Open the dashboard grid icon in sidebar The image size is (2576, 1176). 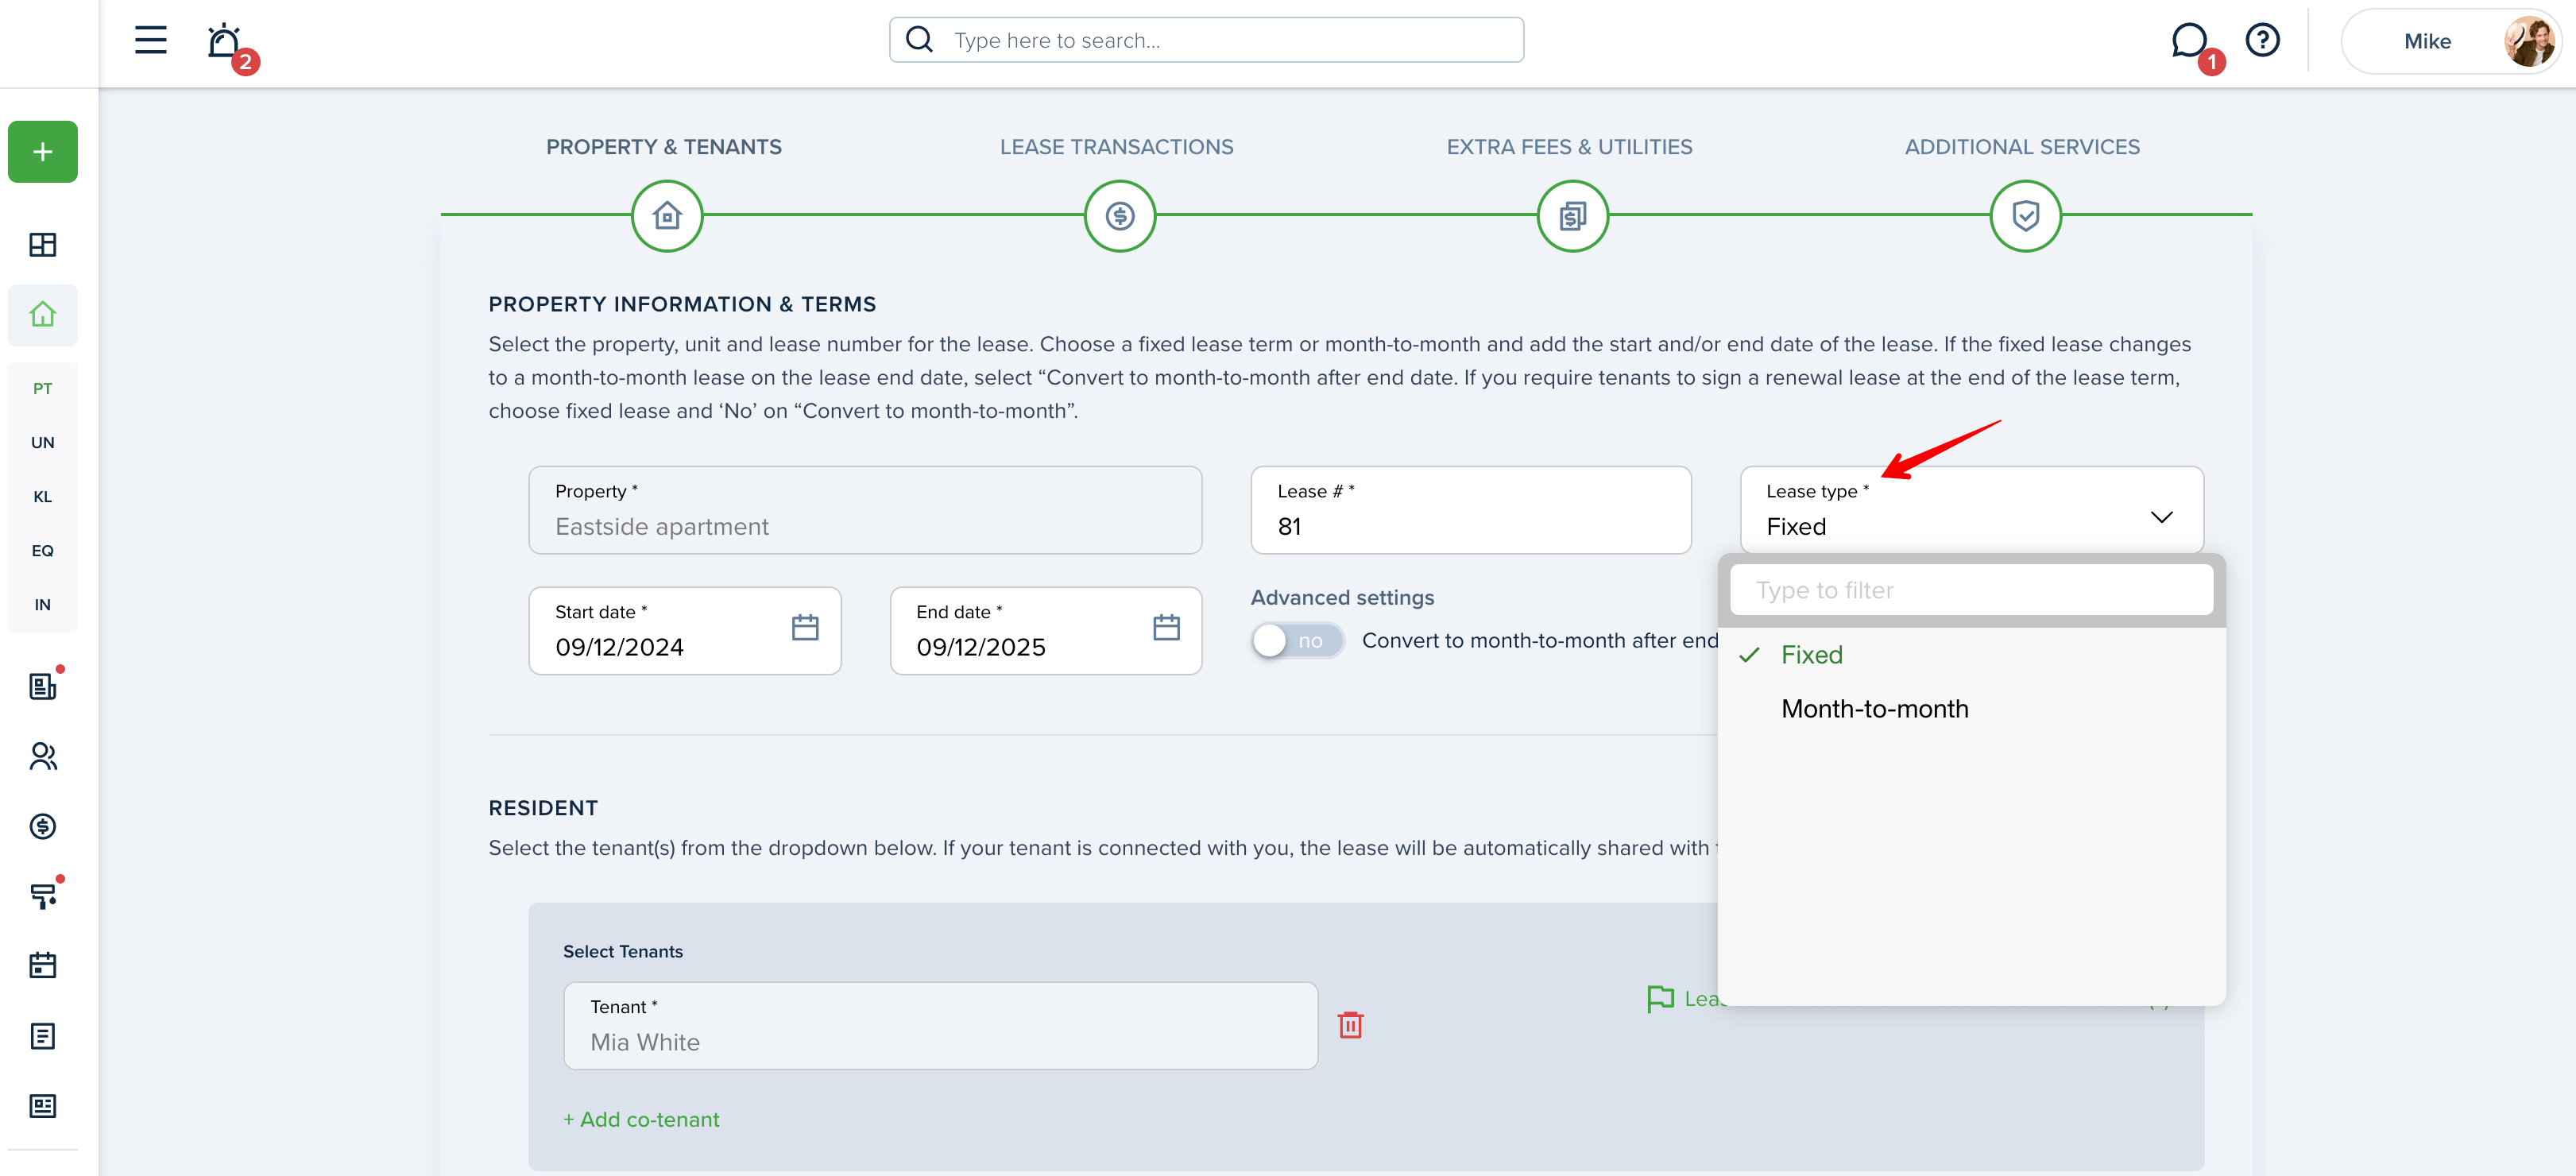click(x=43, y=245)
